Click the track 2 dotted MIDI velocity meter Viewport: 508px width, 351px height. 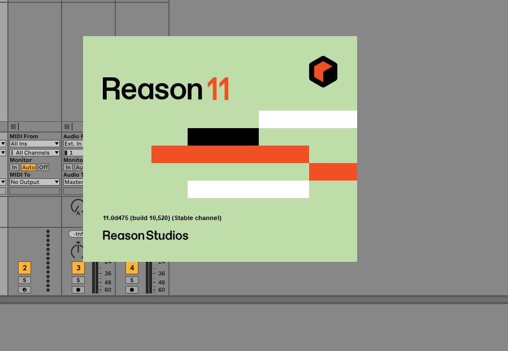coord(48,261)
